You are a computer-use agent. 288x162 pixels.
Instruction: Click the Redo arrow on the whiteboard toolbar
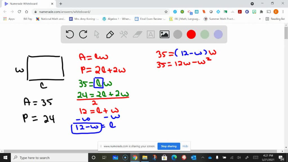point(83,34)
